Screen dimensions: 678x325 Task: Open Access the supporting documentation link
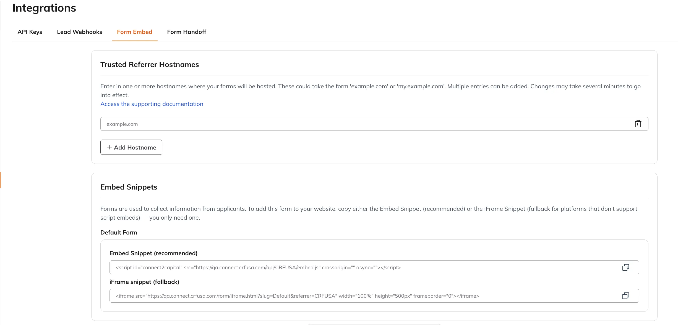click(x=152, y=104)
